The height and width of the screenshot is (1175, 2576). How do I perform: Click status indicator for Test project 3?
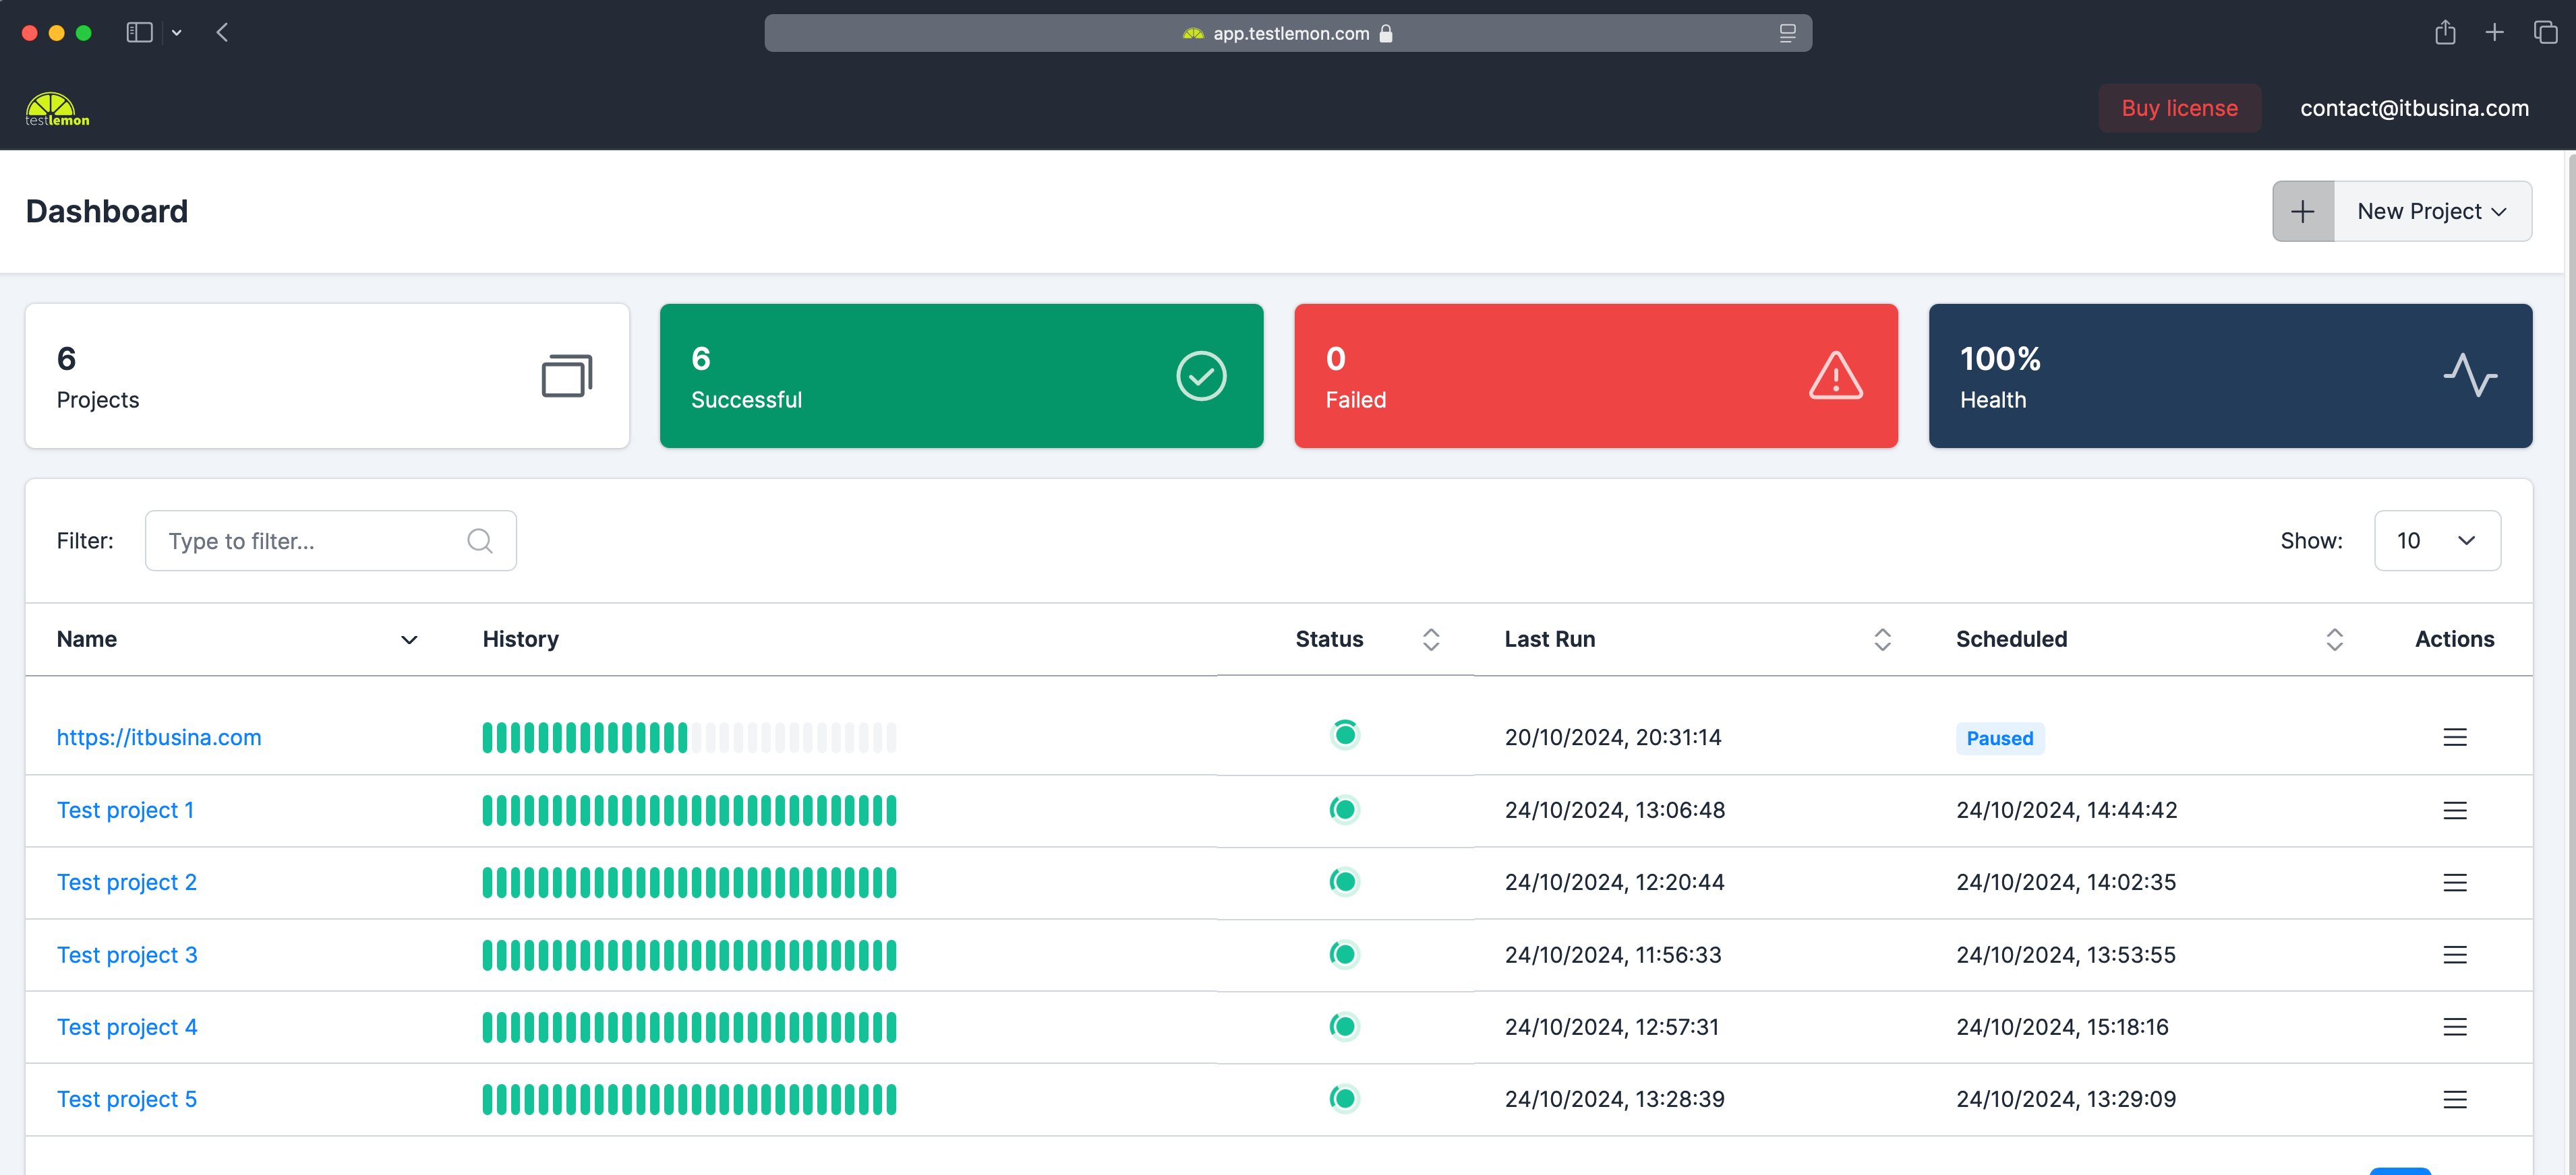coord(1344,954)
